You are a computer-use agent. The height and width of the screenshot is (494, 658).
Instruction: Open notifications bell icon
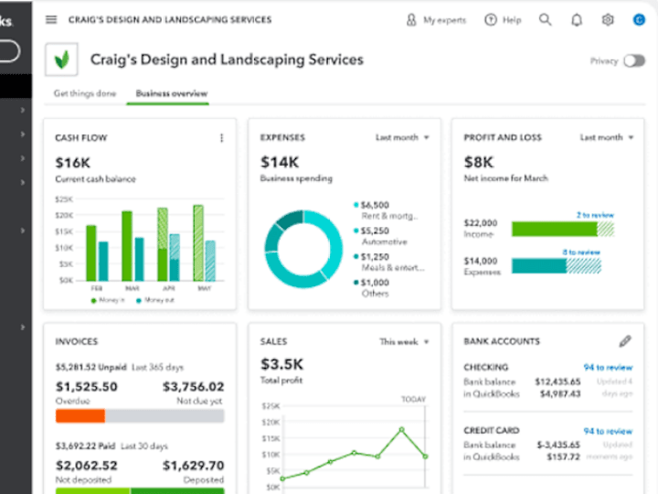coord(577,20)
